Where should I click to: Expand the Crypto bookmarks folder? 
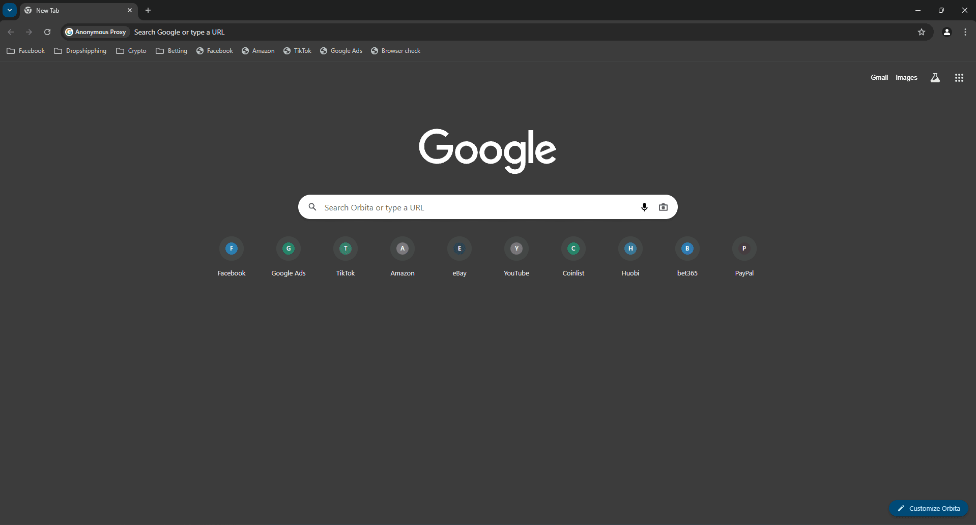pyautogui.click(x=131, y=50)
